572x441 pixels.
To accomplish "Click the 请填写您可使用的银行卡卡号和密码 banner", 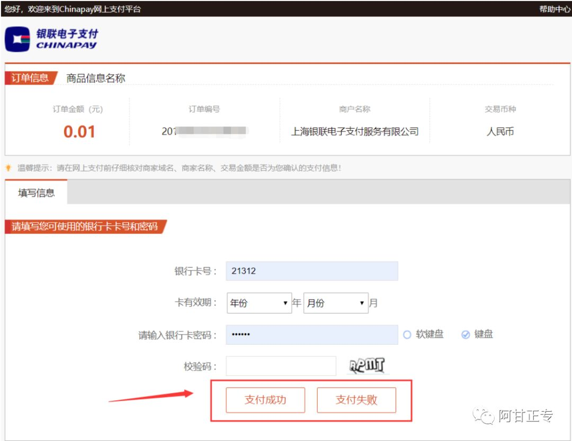I will tap(85, 227).
